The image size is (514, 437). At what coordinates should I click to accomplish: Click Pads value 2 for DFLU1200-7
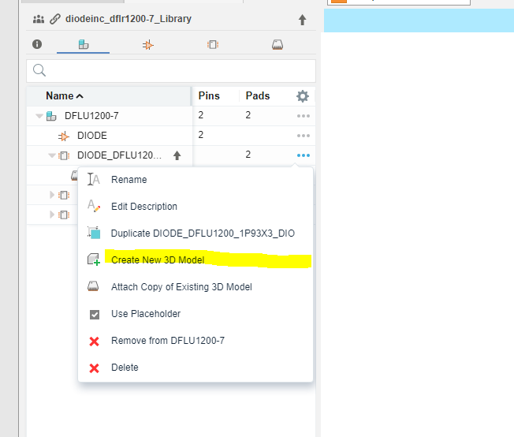point(248,115)
